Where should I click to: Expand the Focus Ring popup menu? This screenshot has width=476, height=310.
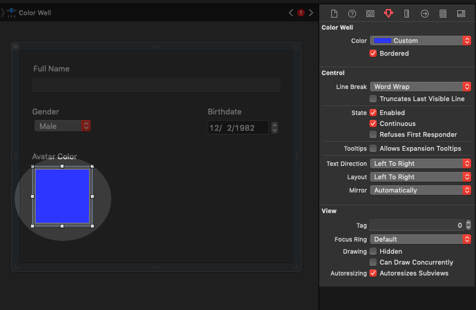point(420,239)
